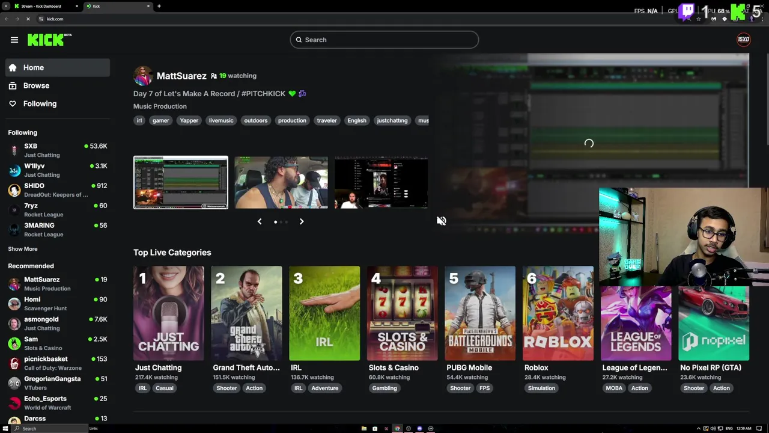The image size is (769, 433).
Task: Open File Explorer from the taskbar
Action: point(363,428)
